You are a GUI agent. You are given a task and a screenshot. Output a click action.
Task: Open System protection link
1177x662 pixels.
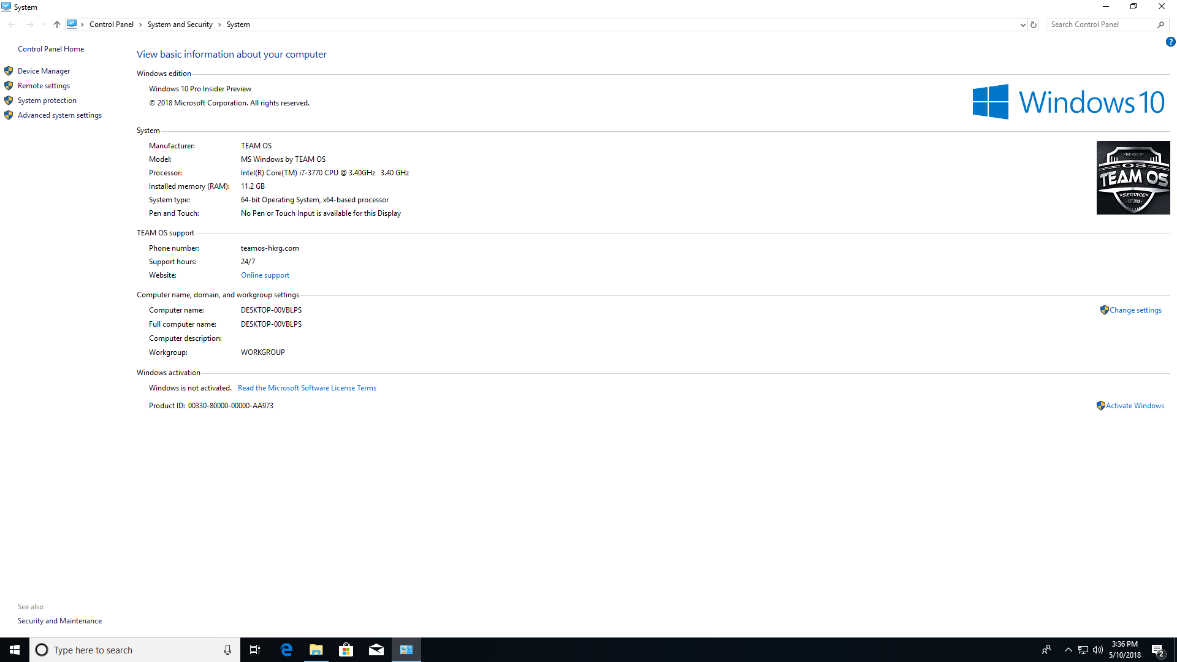coord(47,101)
